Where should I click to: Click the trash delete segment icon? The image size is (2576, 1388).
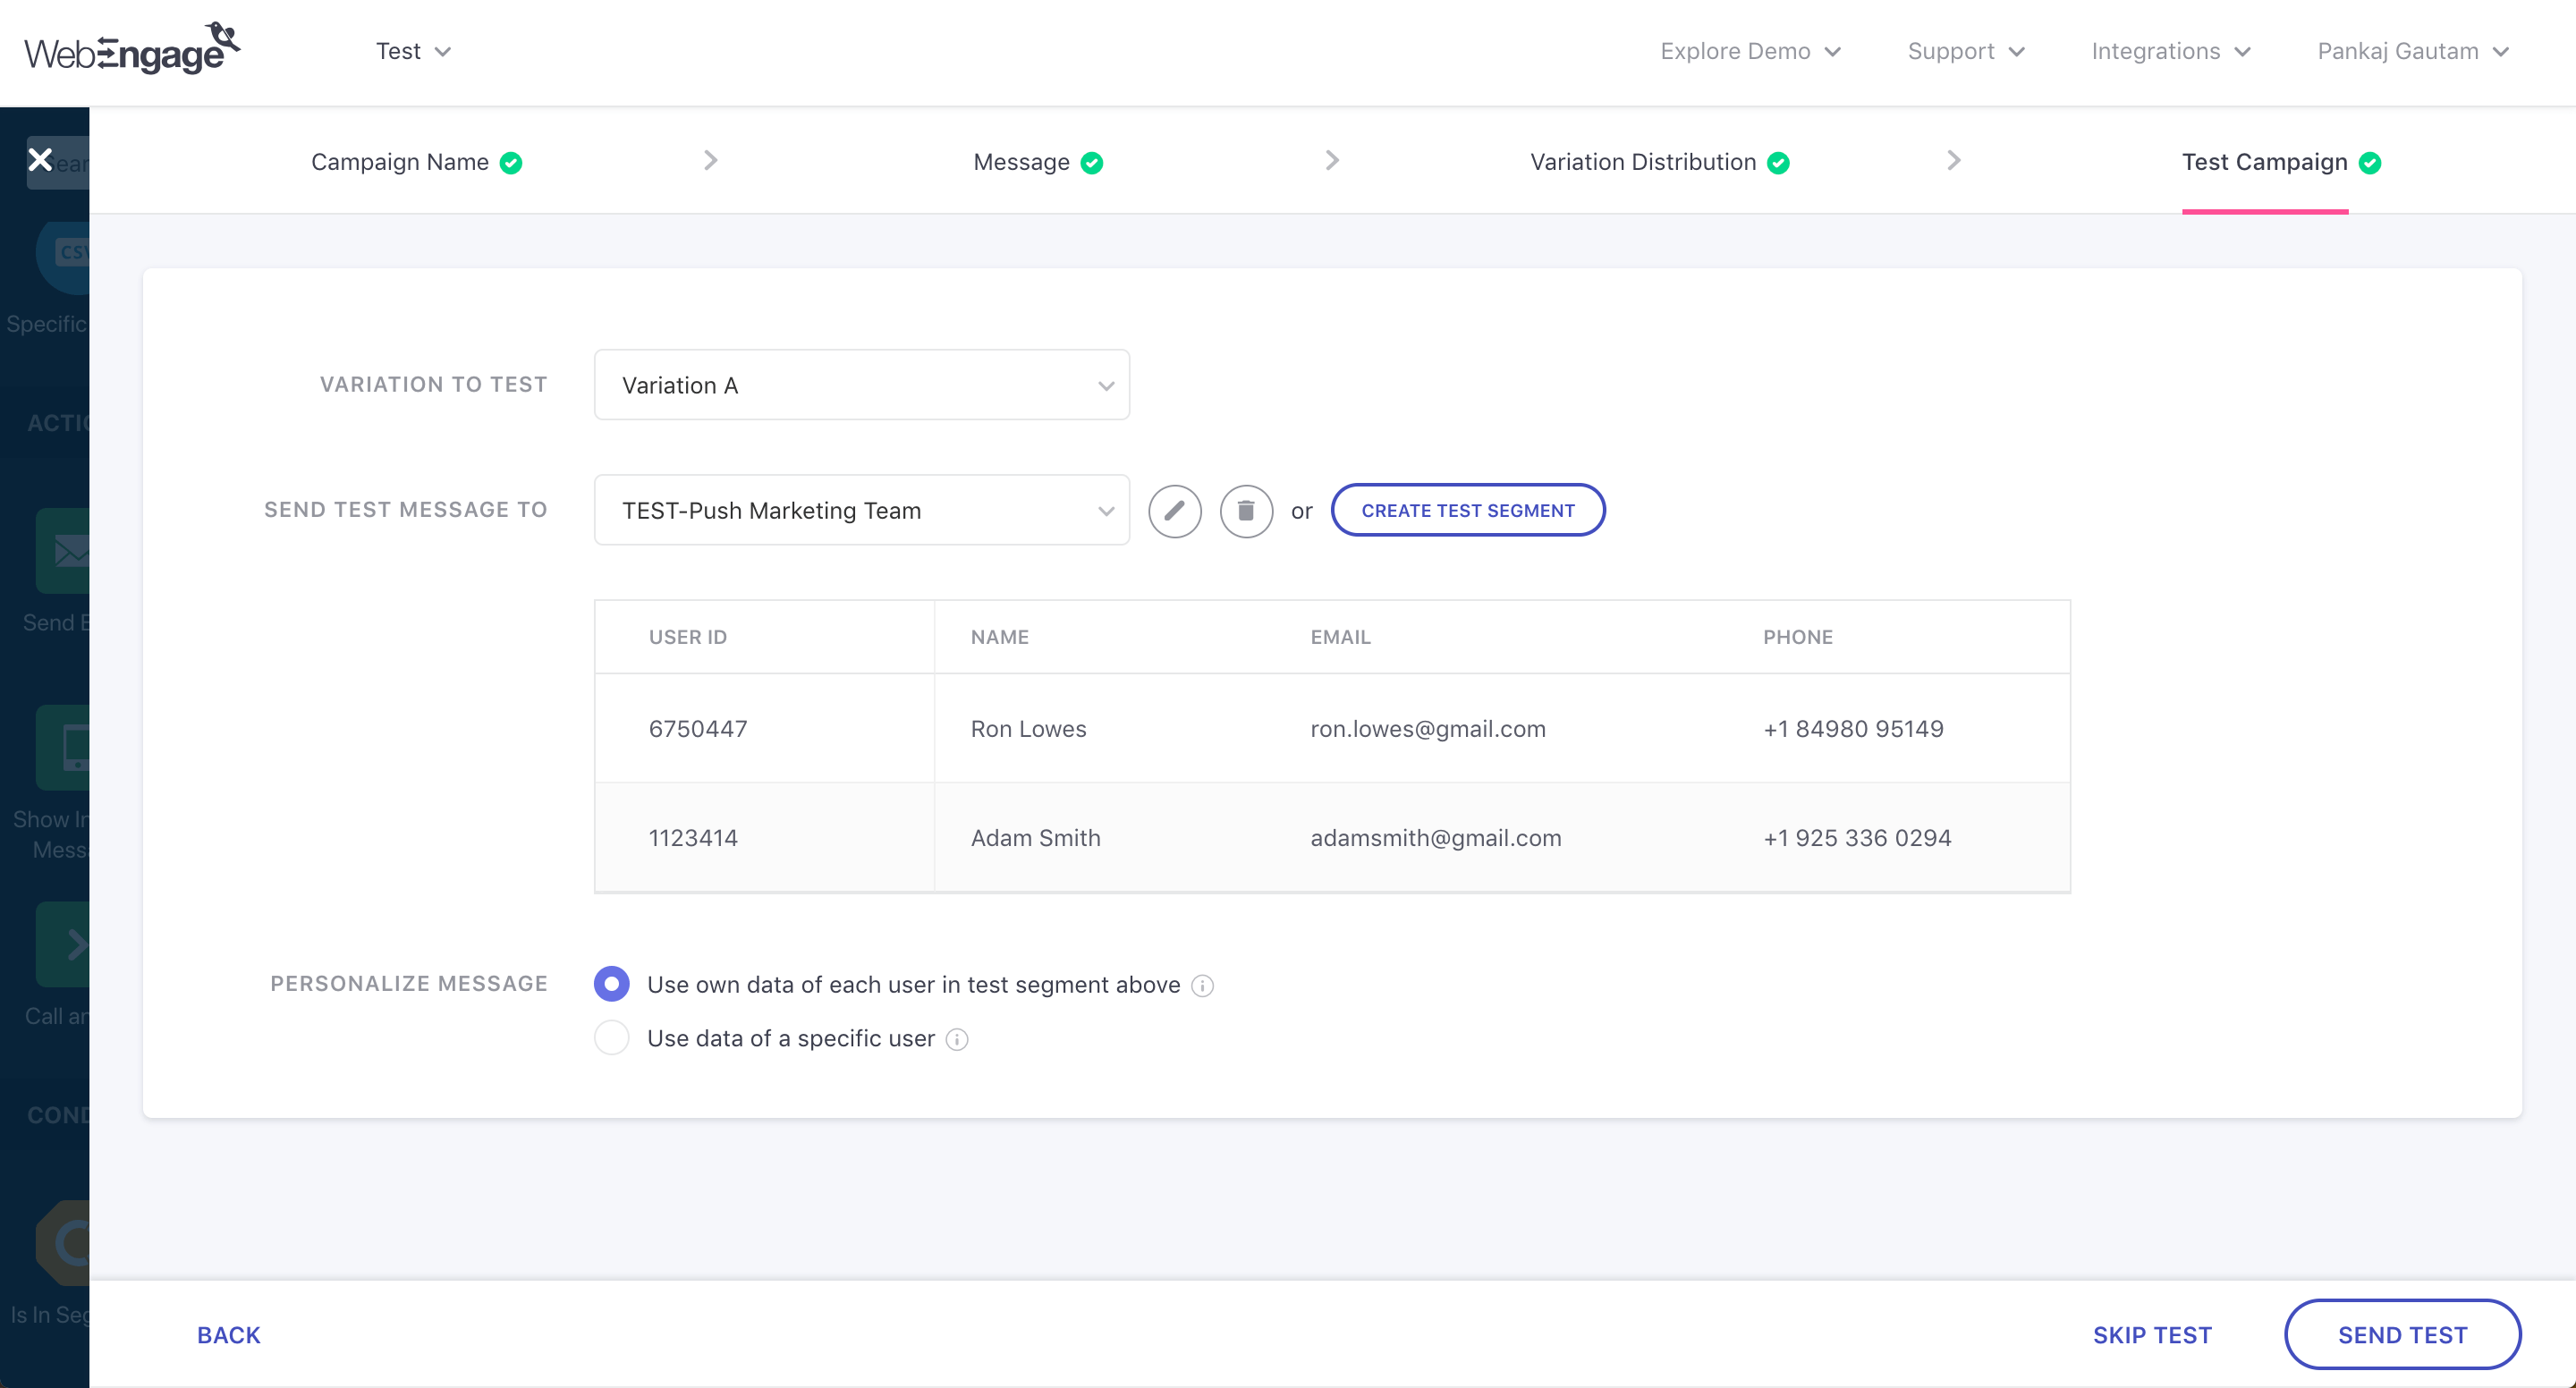1245,511
